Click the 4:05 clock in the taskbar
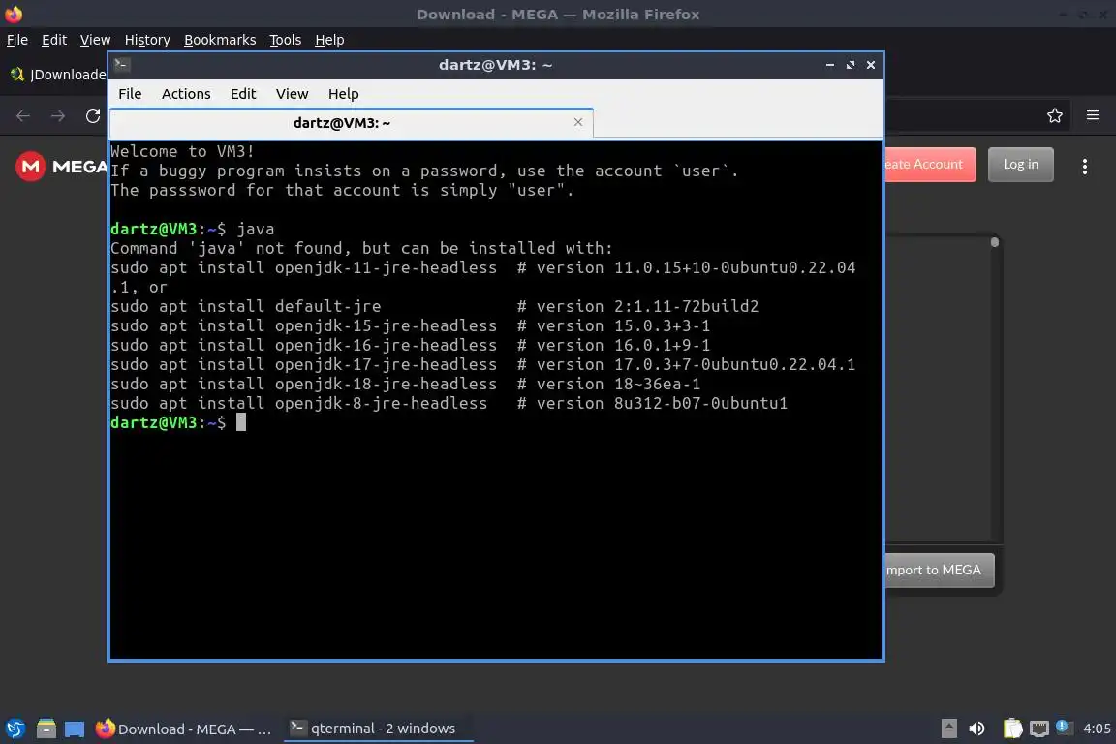 [1096, 728]
